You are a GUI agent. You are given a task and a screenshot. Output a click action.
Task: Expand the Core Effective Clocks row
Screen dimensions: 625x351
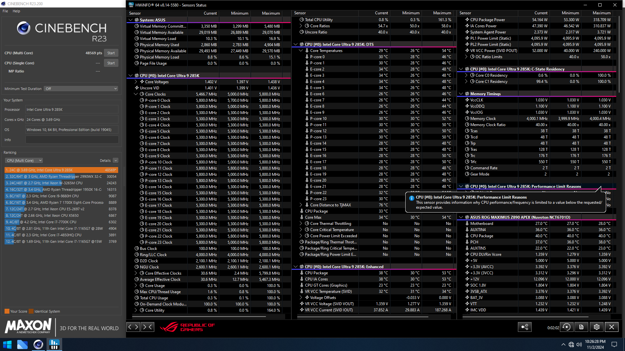click(x=136, y=273)
